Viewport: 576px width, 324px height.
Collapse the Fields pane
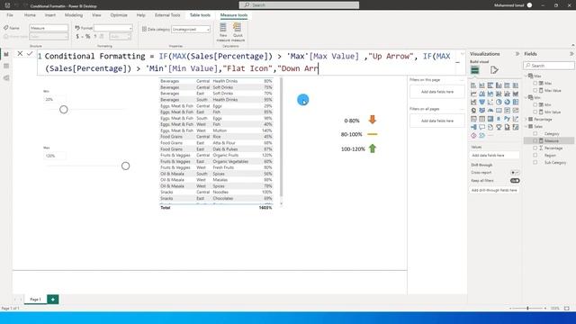coord(571,54)
